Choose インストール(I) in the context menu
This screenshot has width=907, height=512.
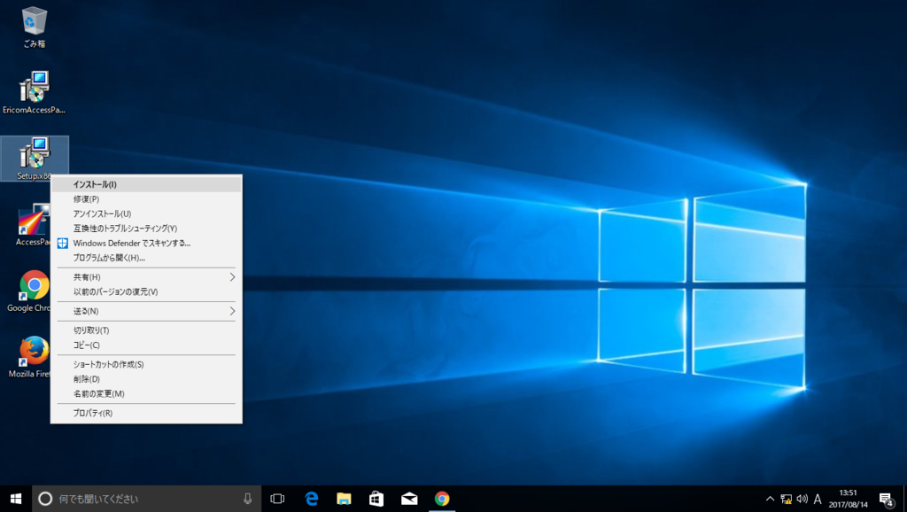coord(146,184)
